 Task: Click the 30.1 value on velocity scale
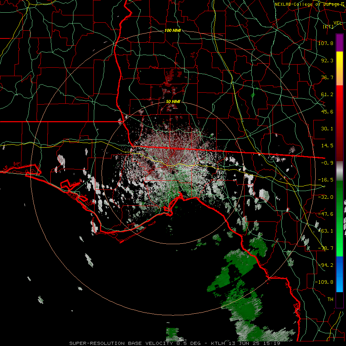pos(327,129)
